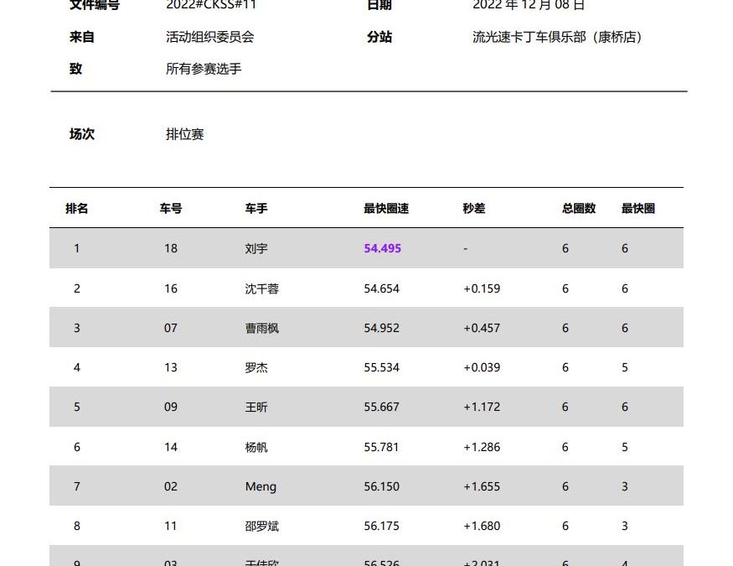Click driver name 邵罗斌

(x=262, y=527)
